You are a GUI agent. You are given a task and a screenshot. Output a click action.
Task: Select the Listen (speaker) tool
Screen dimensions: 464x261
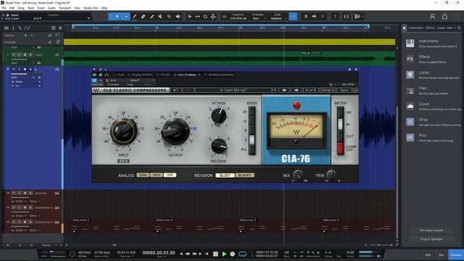(178, 17)
